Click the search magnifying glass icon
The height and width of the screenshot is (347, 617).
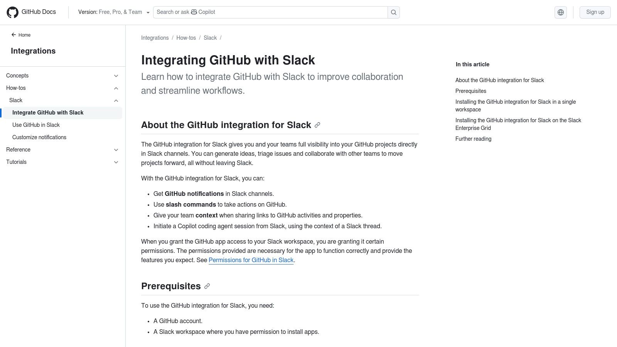[x=393, y=12]
